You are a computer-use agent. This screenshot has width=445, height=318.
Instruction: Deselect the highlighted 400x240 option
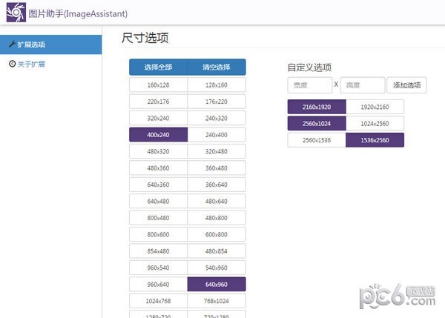[159, 135]
